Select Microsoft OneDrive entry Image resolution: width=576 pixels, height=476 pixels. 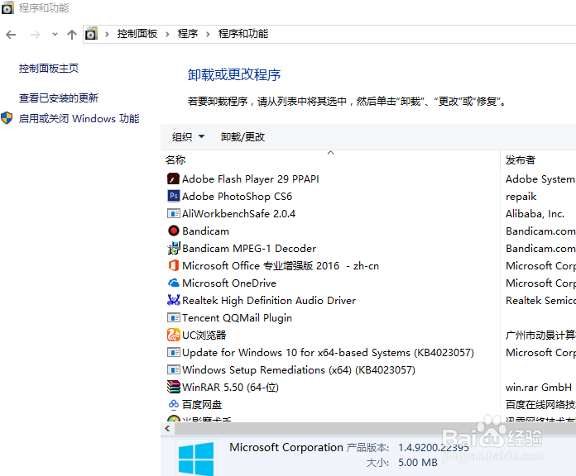pos(229,283)
